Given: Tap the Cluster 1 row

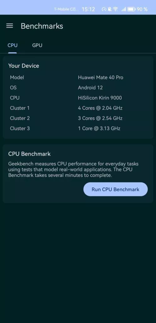Looking at the screenshot, I should pyautogui.click(x=78, y=108).
